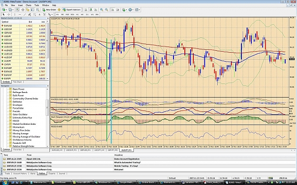
Task: Enable chart shift icon
Action: tap(118, 9)
